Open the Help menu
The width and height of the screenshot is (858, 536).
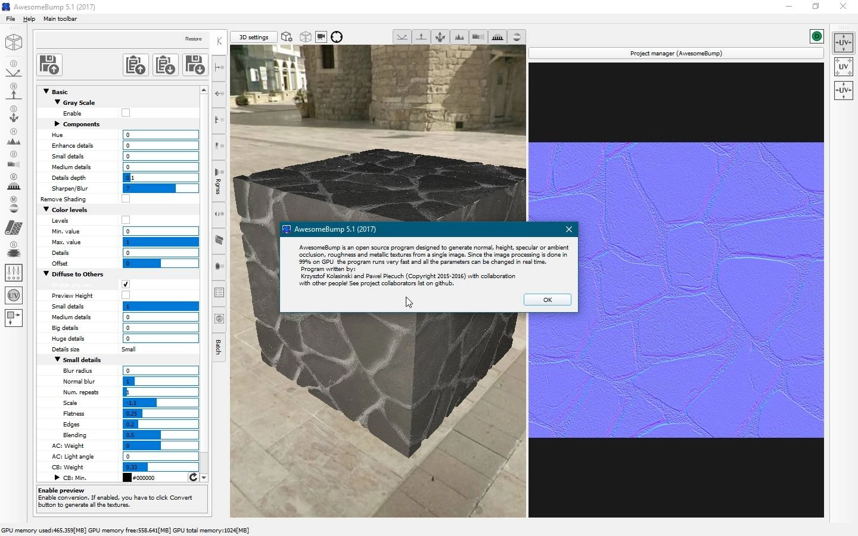pos(29,18)
